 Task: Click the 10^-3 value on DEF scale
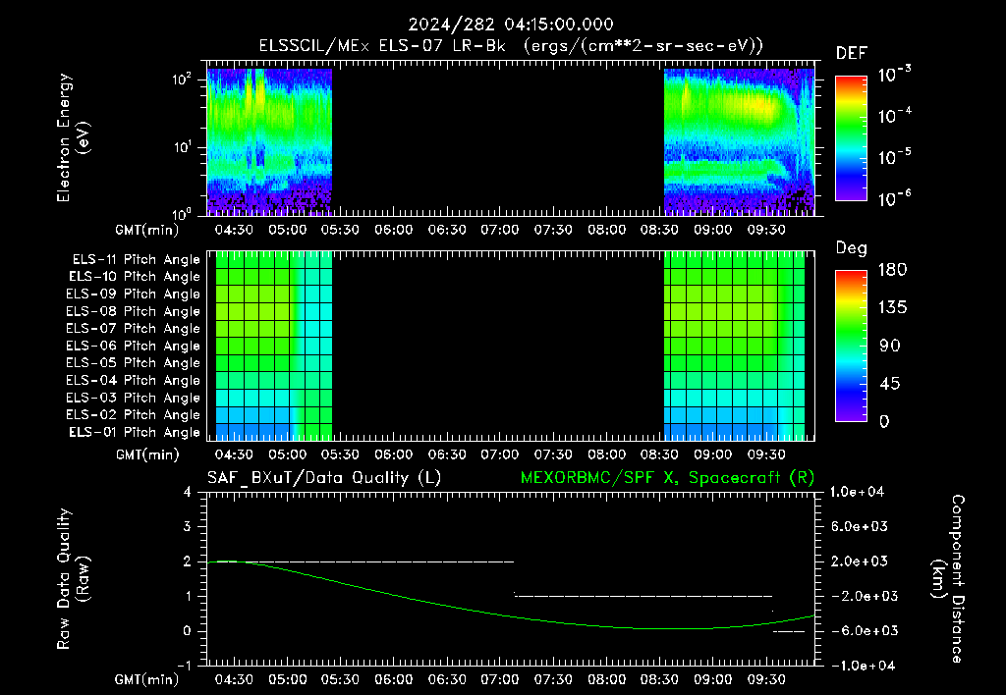895,75
